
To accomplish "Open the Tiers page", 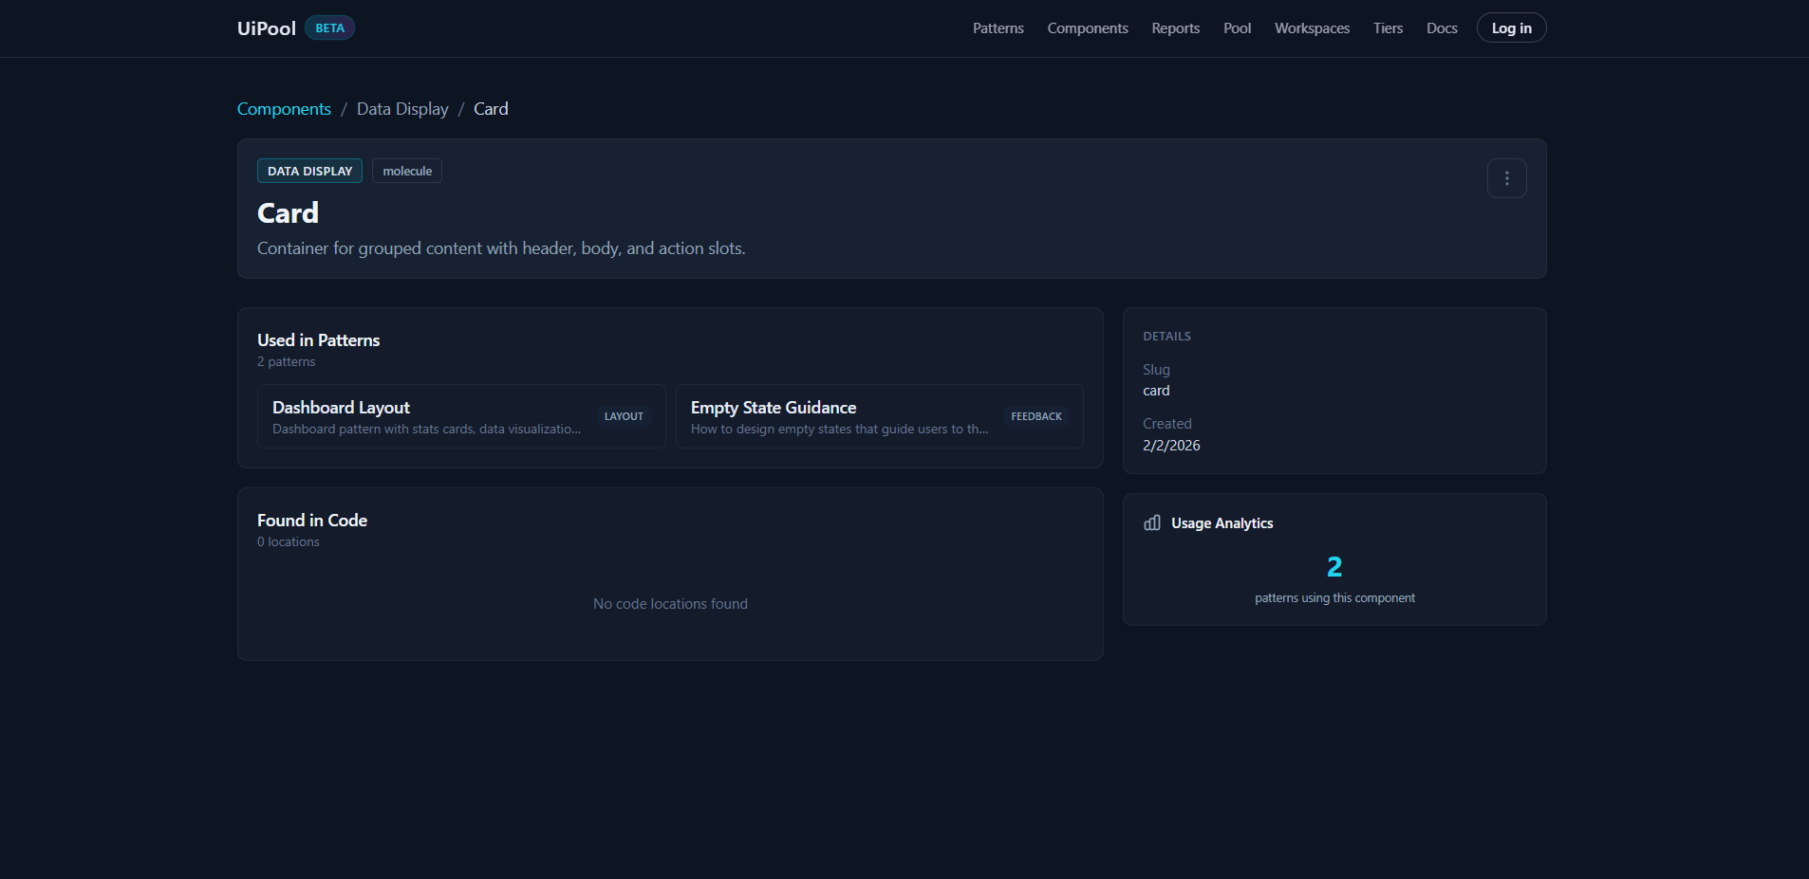I will coord(1388,28).
